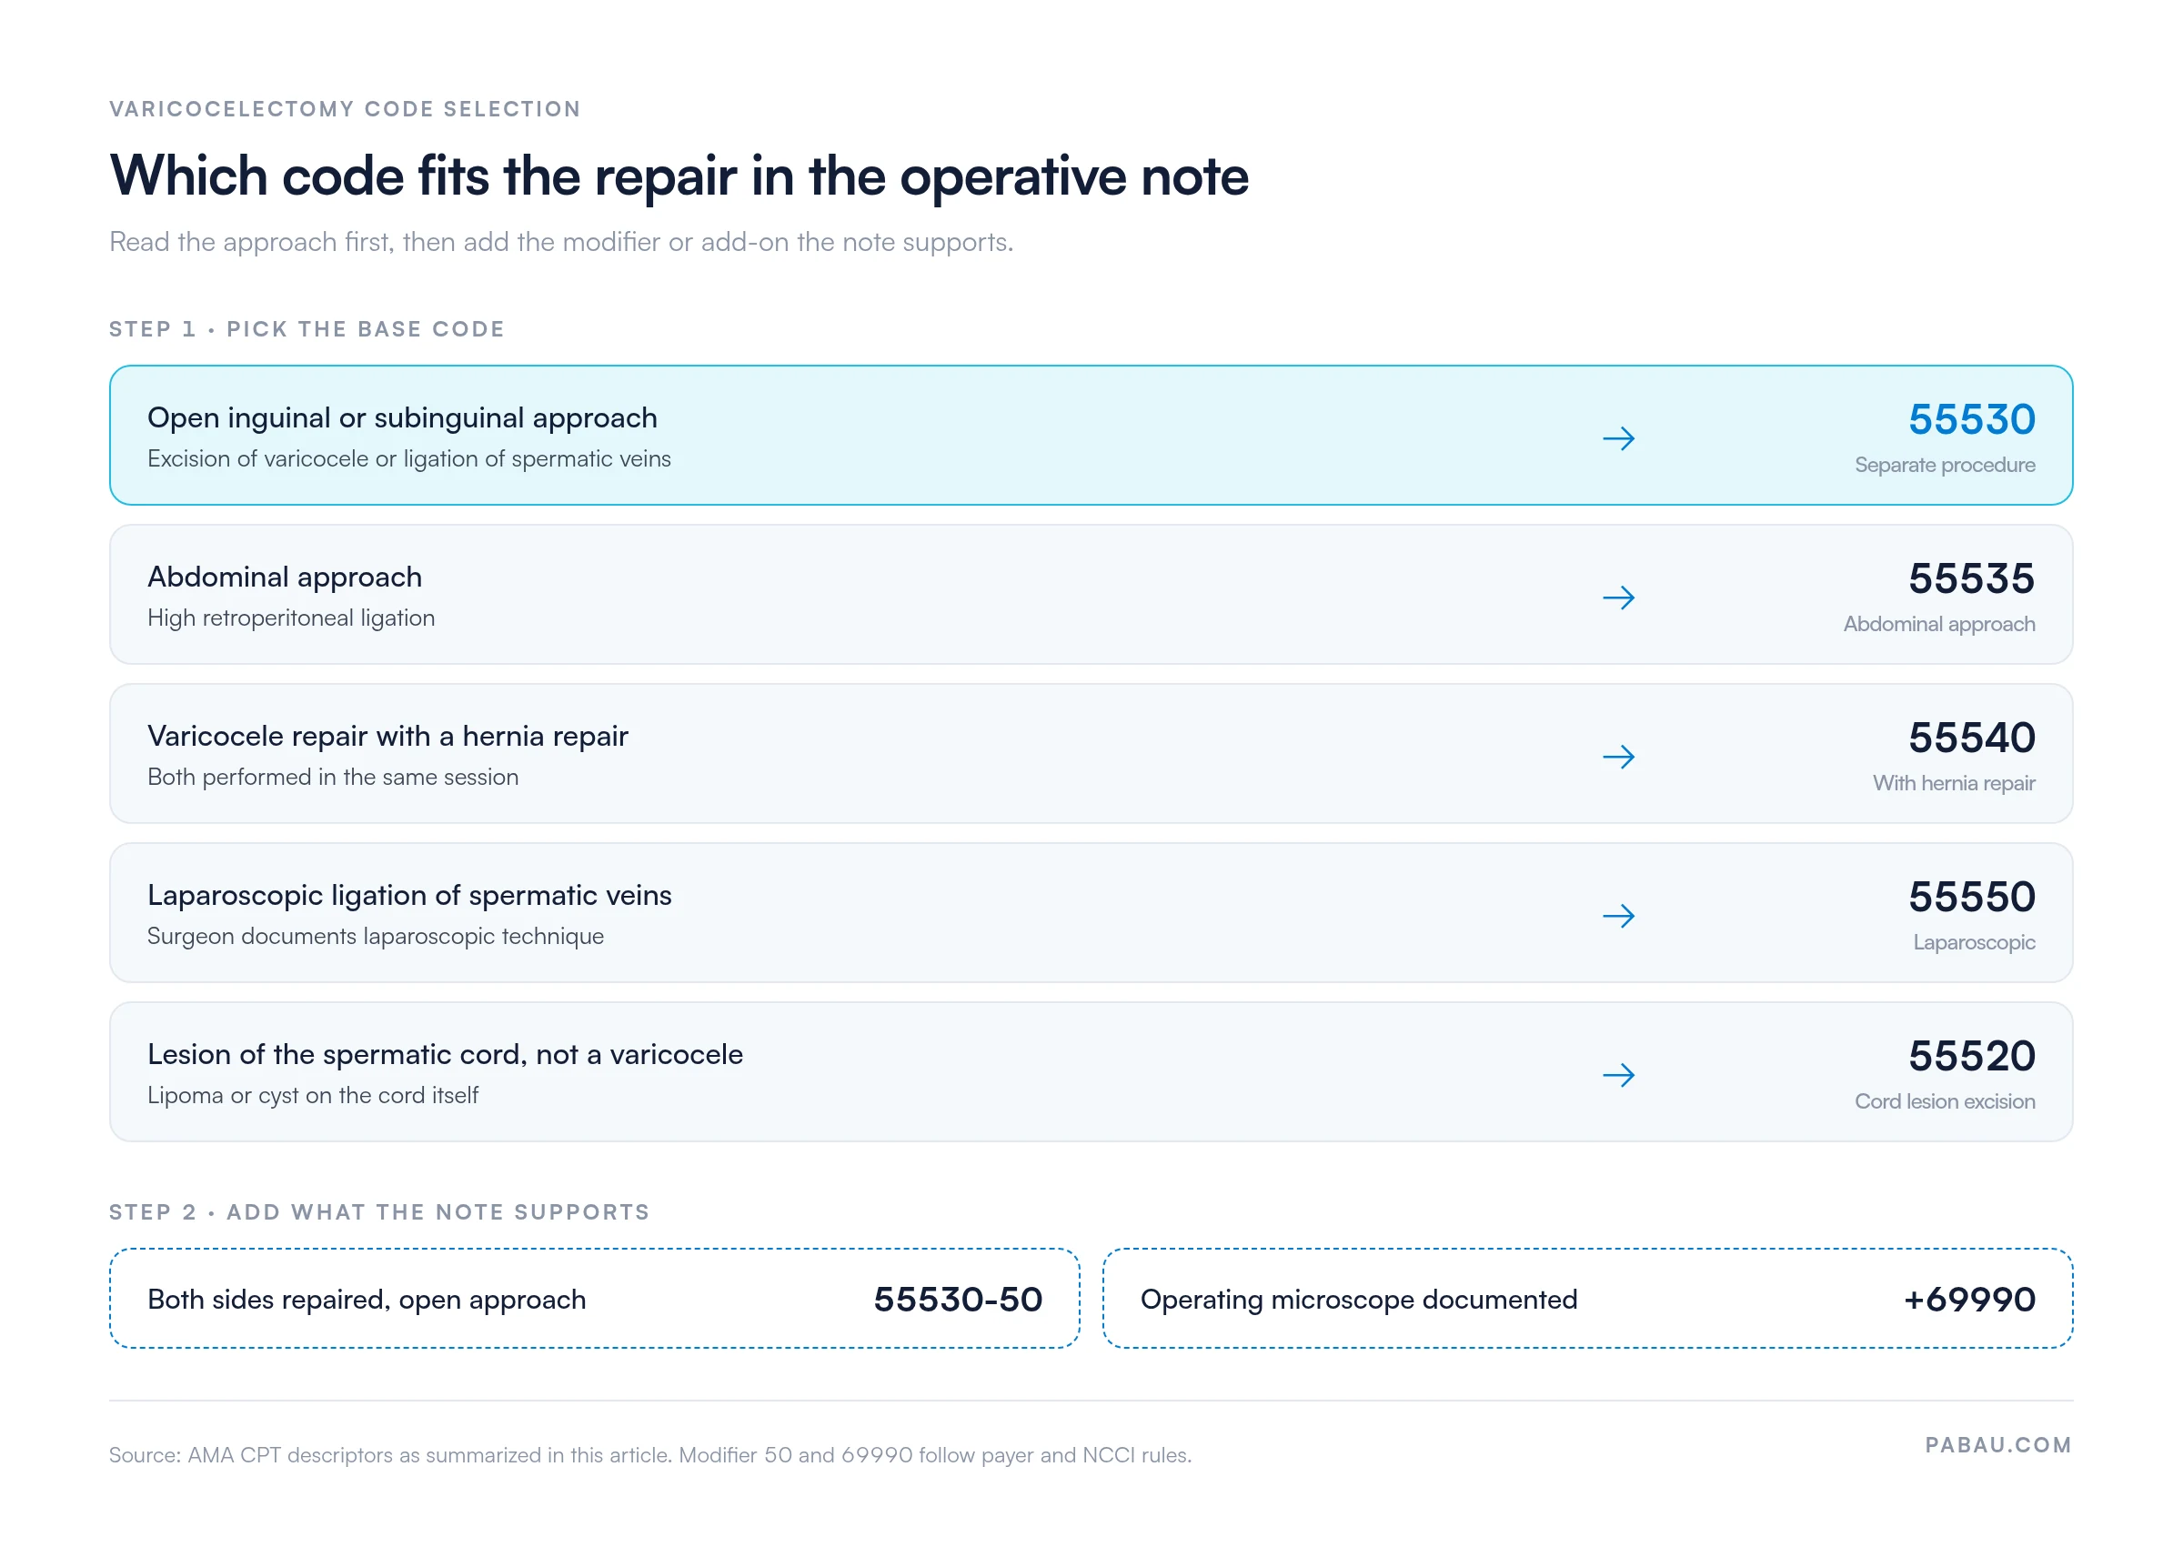Click 'Both sides repaired, open approach' label
Screen dimensions: 2183x1557
(367, 1300)
